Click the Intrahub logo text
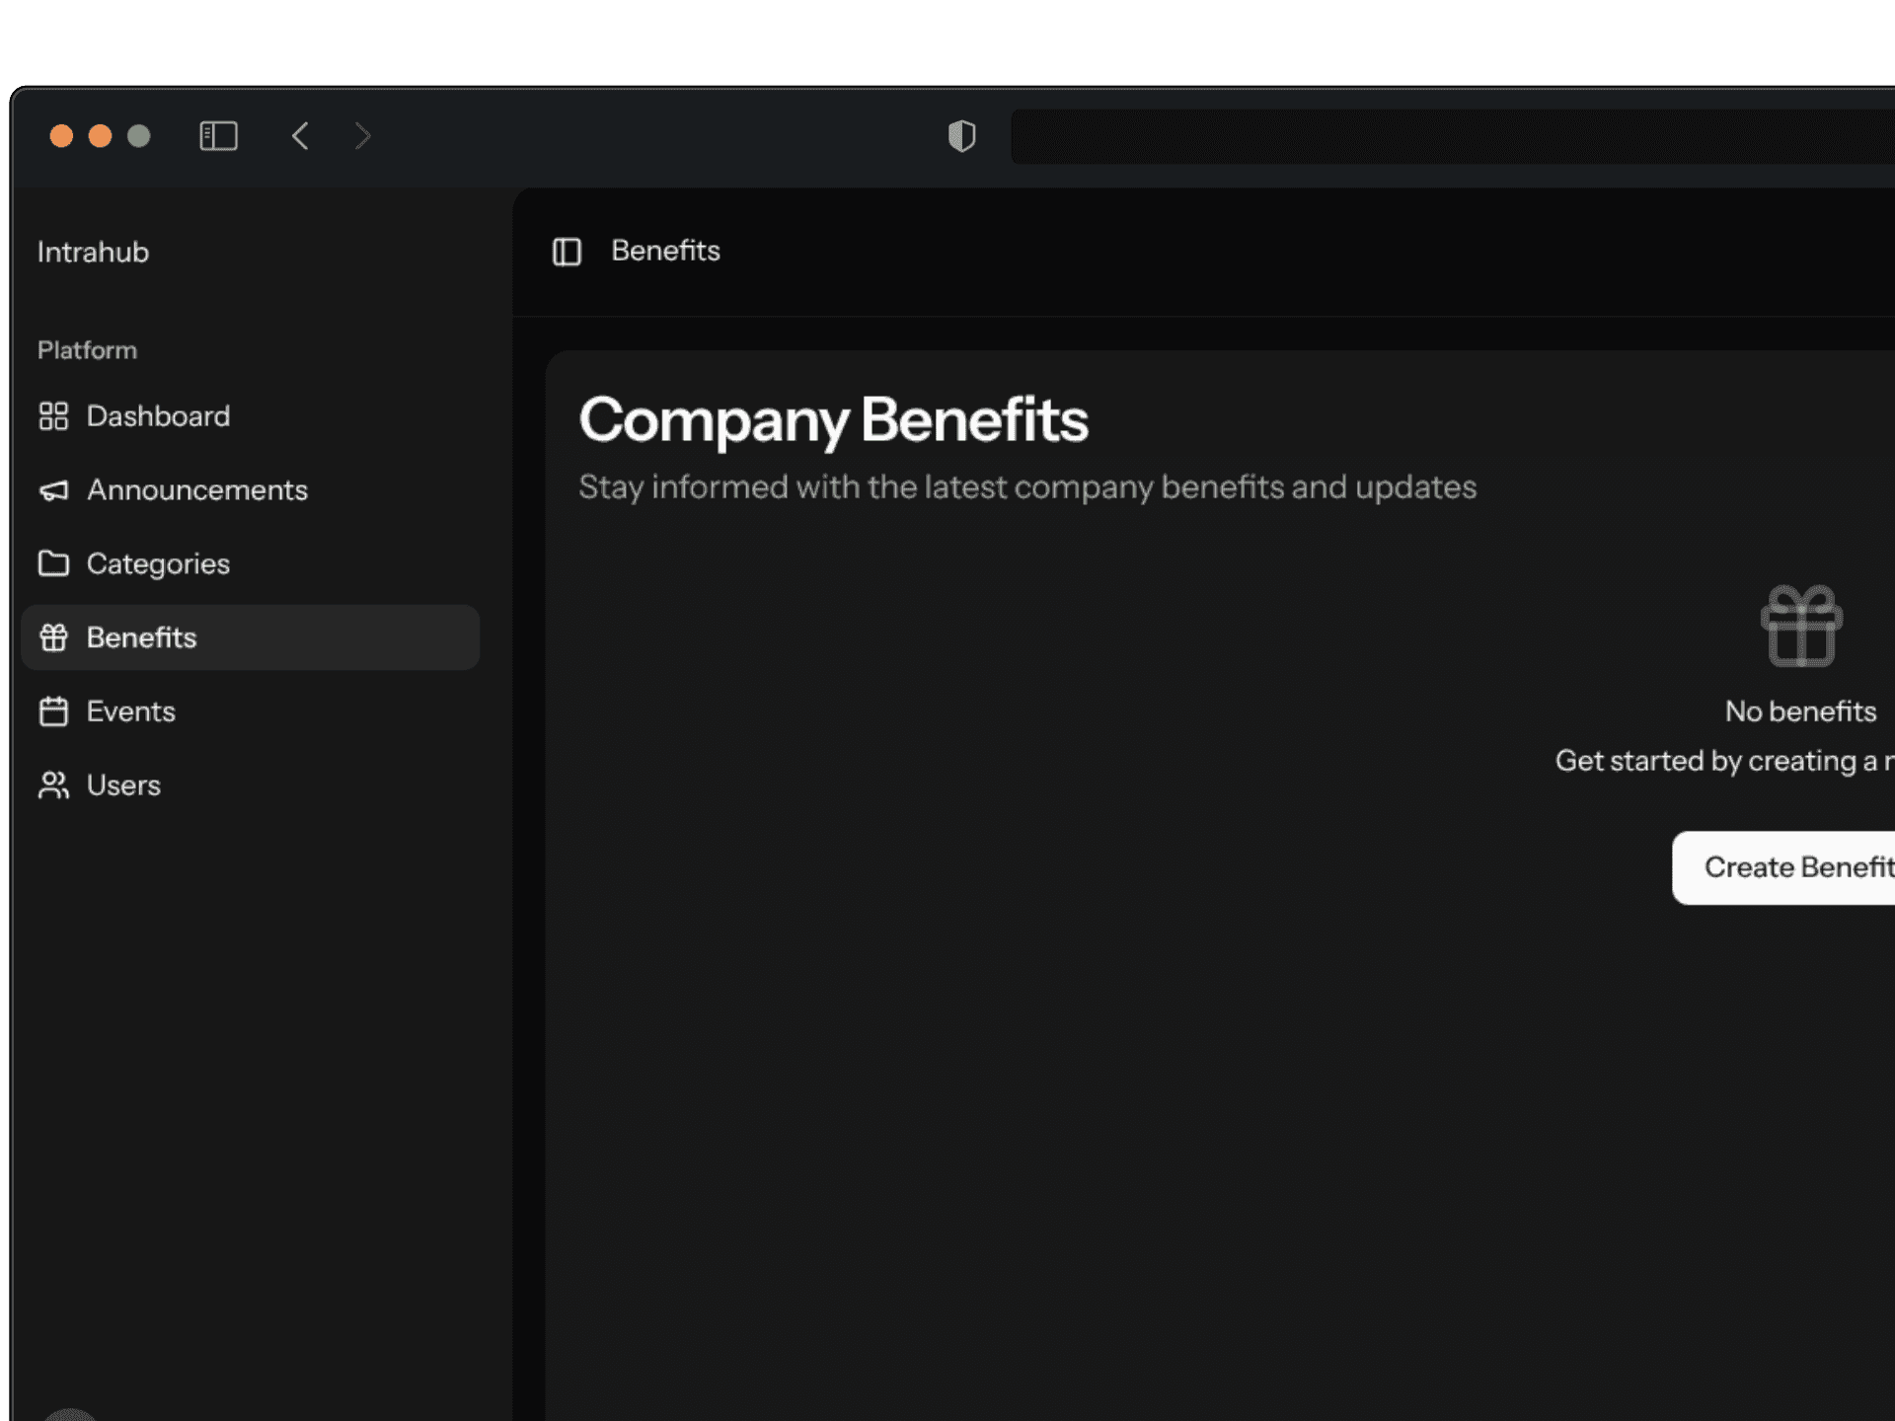 pyautogui.click(x=93, y=253)
